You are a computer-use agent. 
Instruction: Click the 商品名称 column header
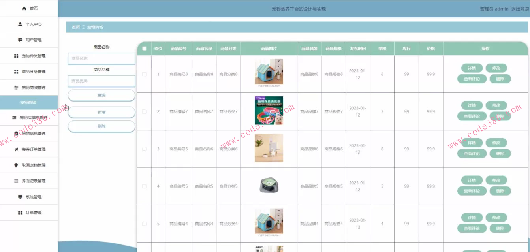tap(204, 49)
